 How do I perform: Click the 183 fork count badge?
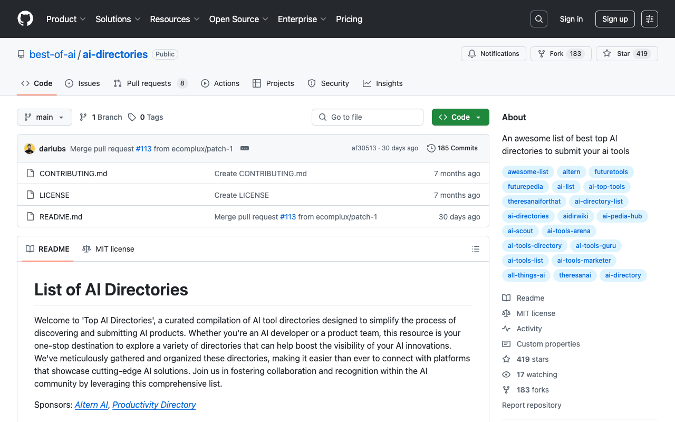pyautogui.click(x=575, y=54)
